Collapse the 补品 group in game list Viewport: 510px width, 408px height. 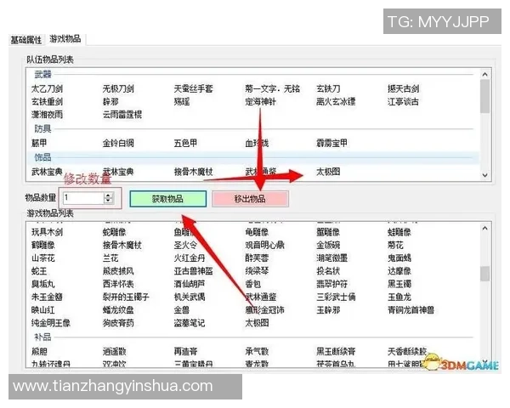point(43,337)
